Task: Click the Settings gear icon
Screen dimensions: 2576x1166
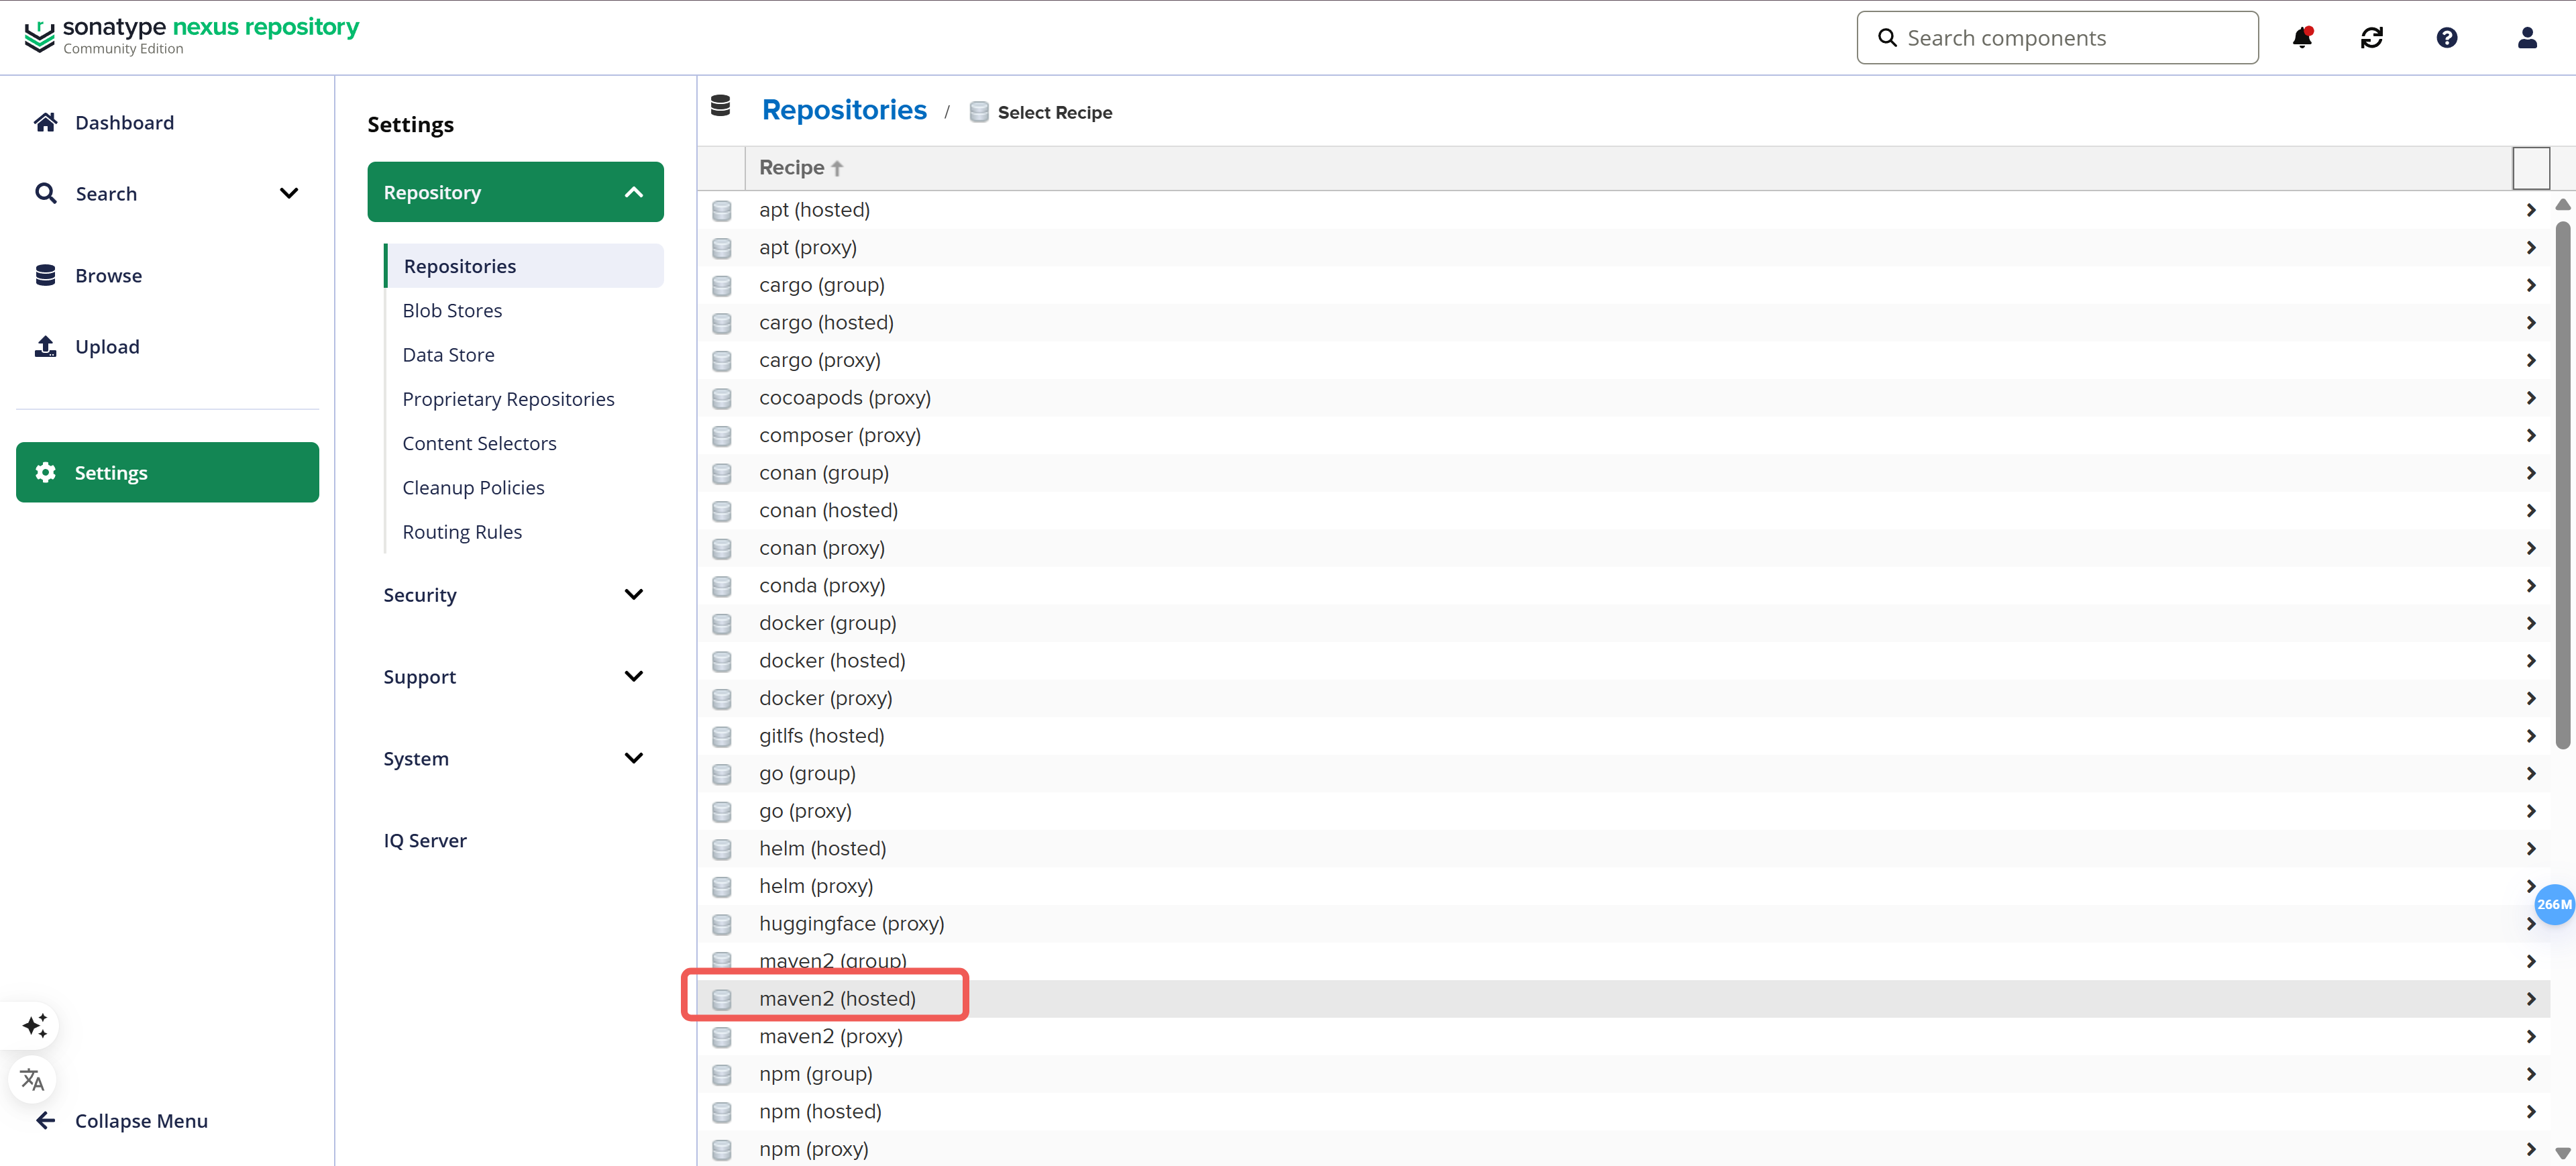Action: pyautogui.click(x=45, y=472)
